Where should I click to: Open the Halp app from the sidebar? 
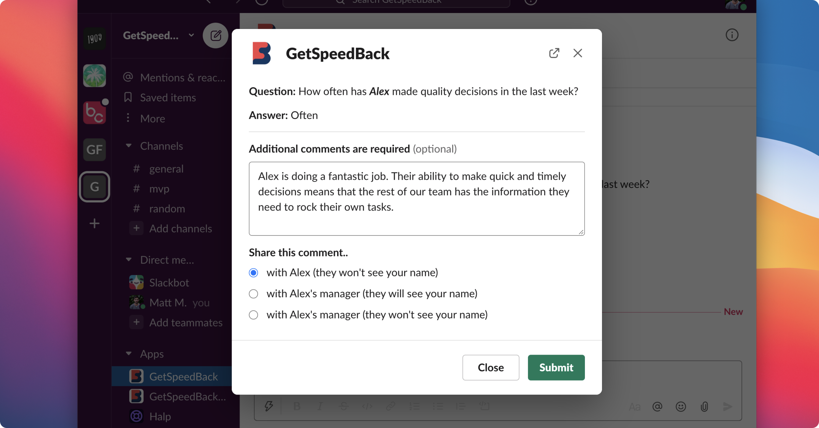(160, 416)
